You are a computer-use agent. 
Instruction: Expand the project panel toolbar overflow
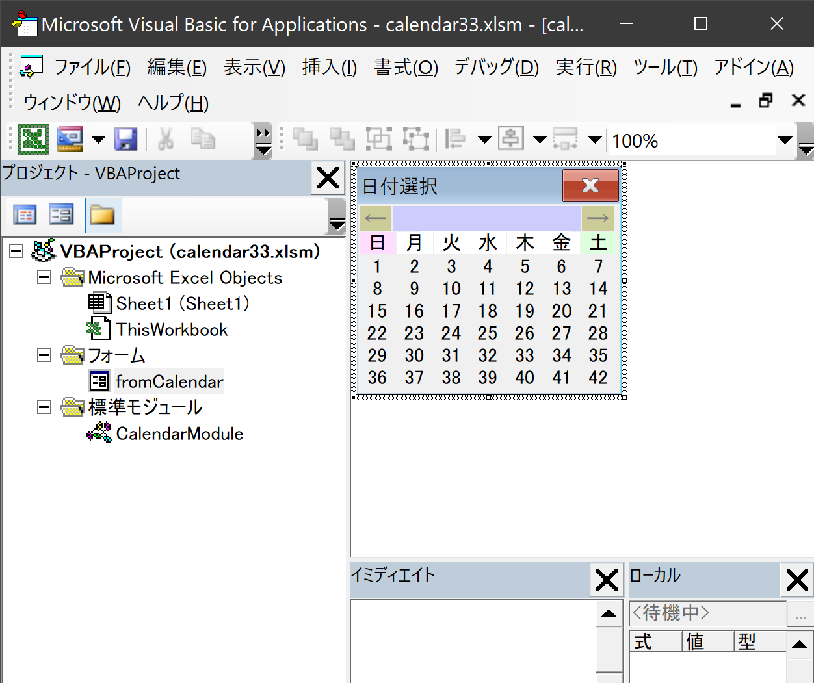(337, 216)
